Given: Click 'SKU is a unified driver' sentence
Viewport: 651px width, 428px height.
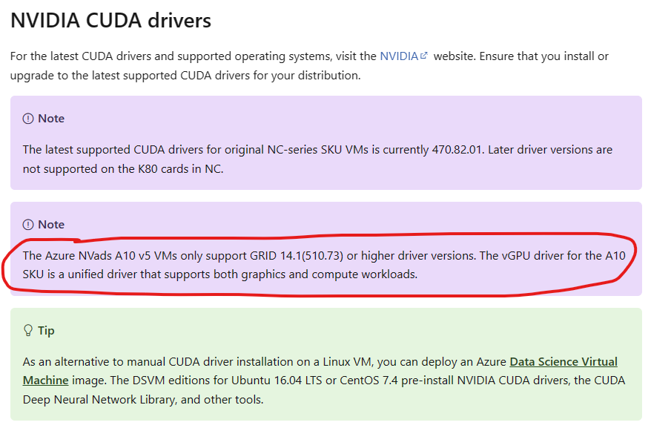Looking at the screenshot, I should click(x=220, y=274).
